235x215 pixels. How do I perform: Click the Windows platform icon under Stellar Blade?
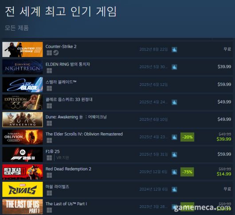pos(49,88)
